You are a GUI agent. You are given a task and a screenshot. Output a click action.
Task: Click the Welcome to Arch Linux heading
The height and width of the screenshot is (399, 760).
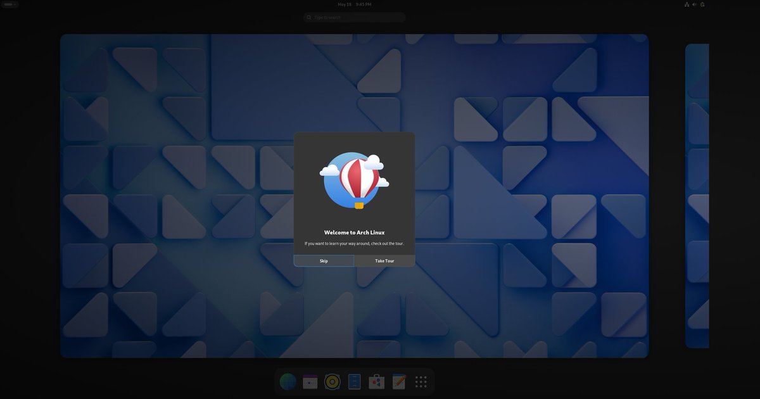[x=354, y=232]
